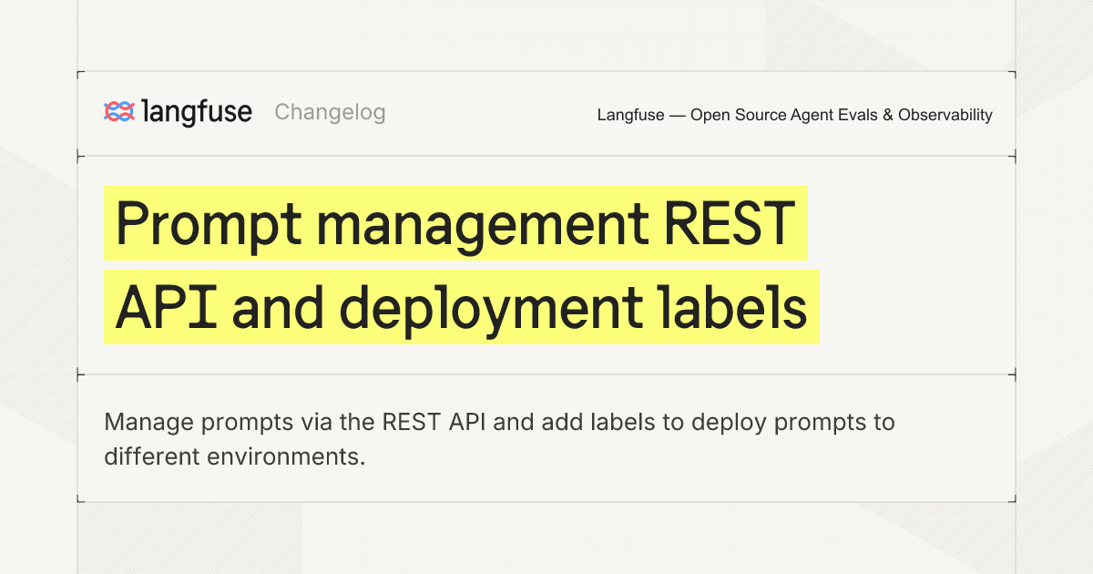This screenshot has width=1093, height=574.
Task: Click the langfuse wordmark text
Action: click(197, 112)
